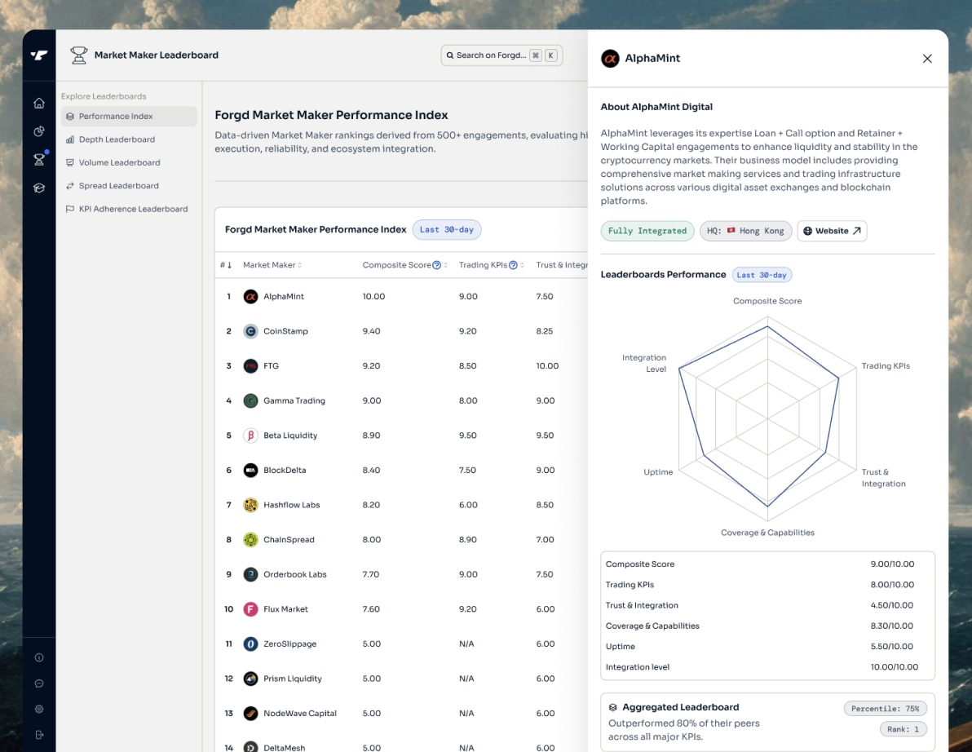972x752 pixels.
Task: Click 'Orderbook Labs' name in row 9
Action: 294,574
